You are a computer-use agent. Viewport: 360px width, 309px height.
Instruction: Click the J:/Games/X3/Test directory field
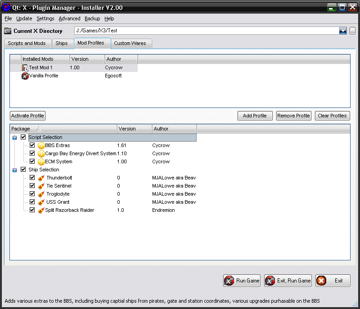pos(207,31)
